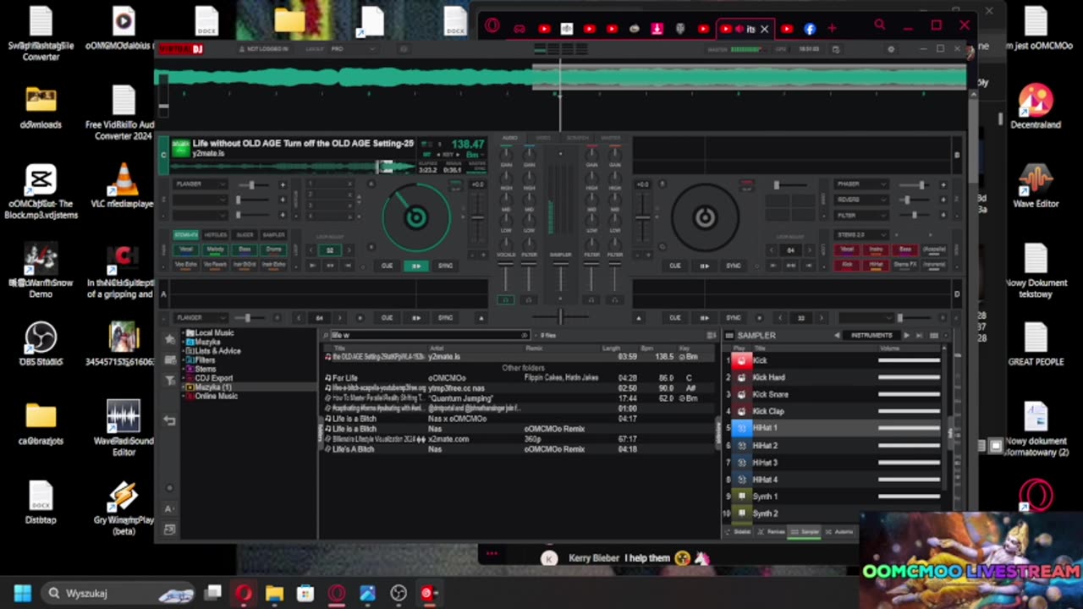
Task: Open the right deck FILTER effect dropdown
Action: (x=860, y=216)
